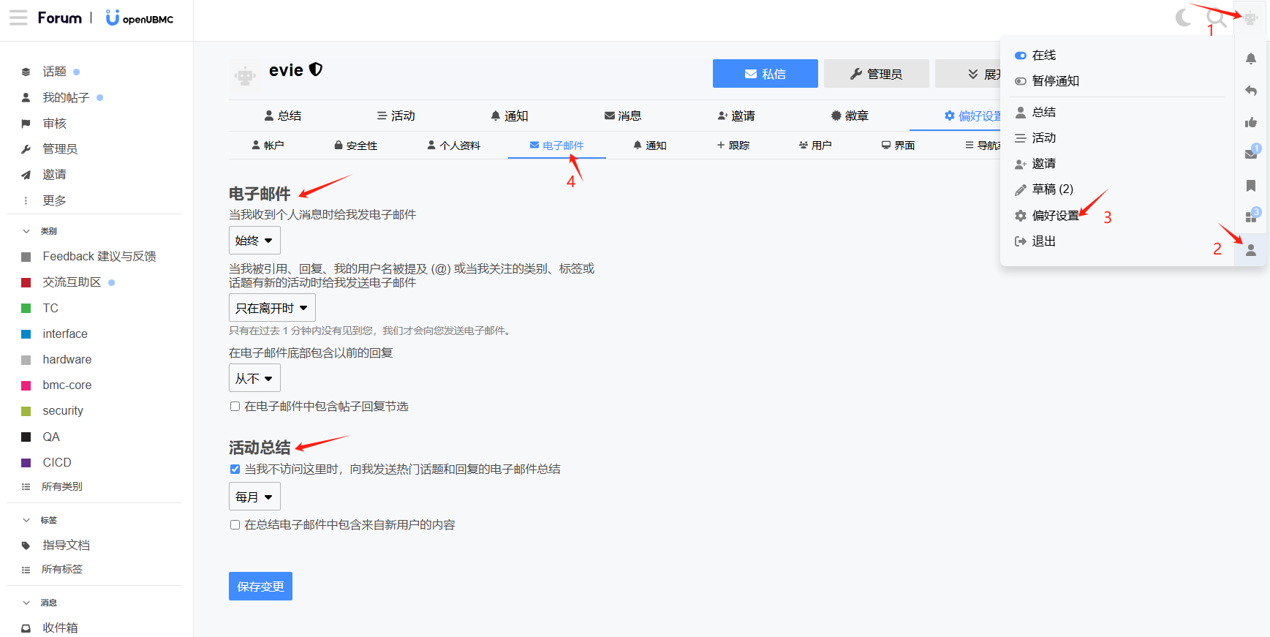Open the 始终 personal message email dropdown
This screenshot has height=637, width=1270.
(x=254, y=241)
